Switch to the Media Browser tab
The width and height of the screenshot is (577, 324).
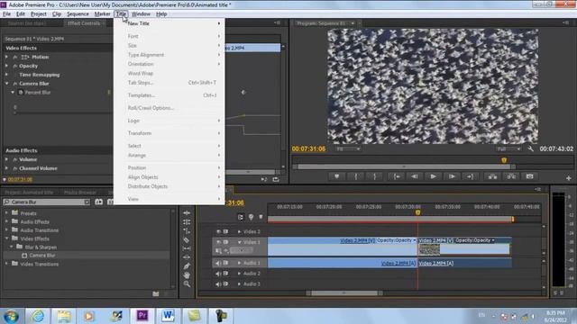[80, 193]
